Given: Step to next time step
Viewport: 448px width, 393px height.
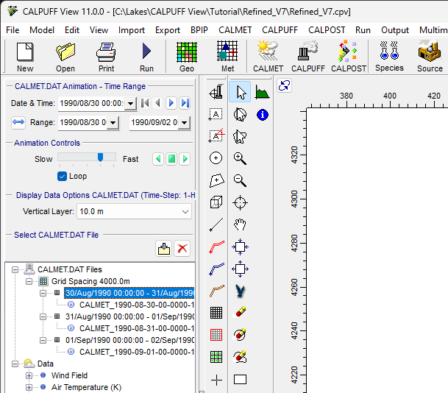Looking at the screenshot, I should tap(171, 103).
